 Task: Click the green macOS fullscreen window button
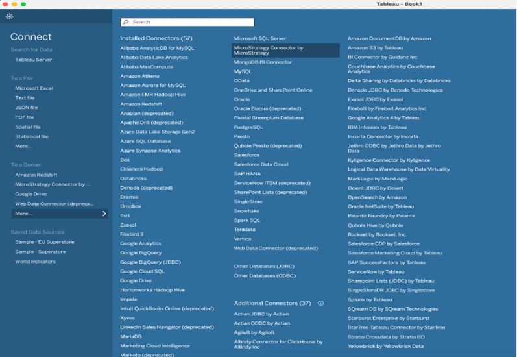[23, 4]
